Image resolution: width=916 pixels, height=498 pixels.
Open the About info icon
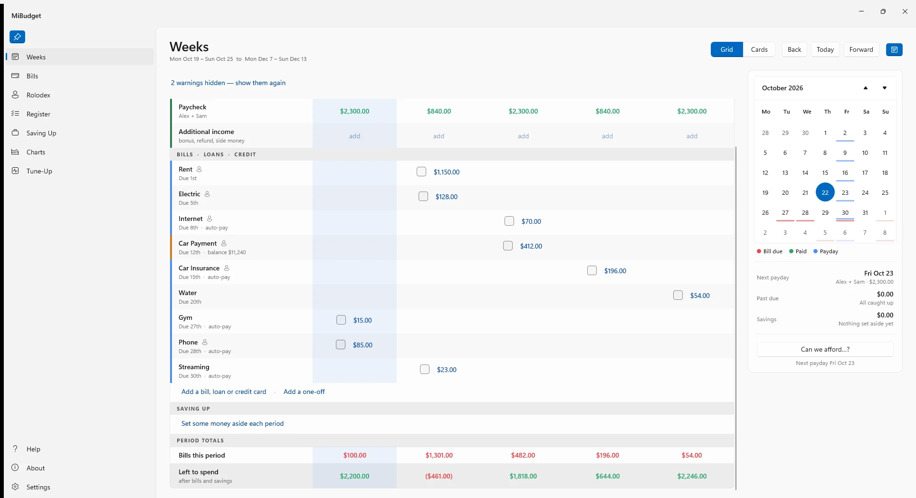pos(15,468)
